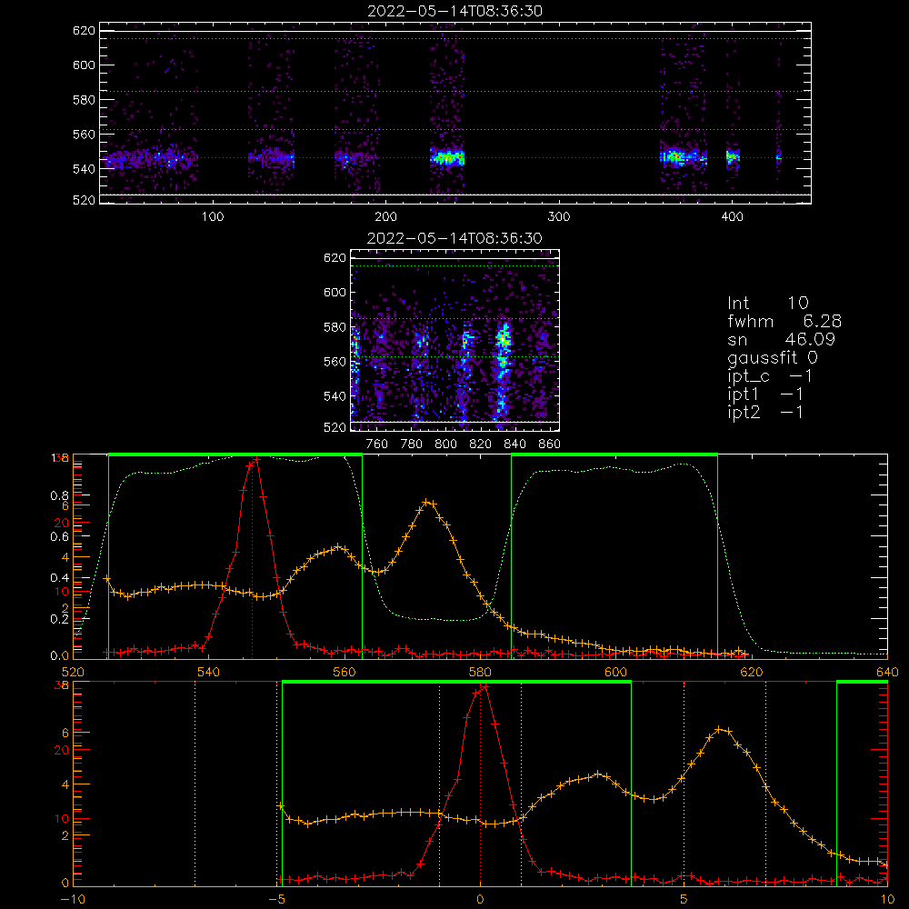Select the 'sn 46.09' readout line
The width and height of the screenshot is (909, 909).
click(781, 339)
